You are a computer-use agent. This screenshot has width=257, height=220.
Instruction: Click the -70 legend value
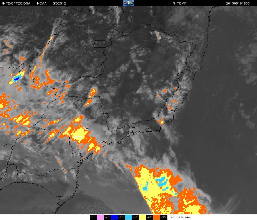[107, 217]
